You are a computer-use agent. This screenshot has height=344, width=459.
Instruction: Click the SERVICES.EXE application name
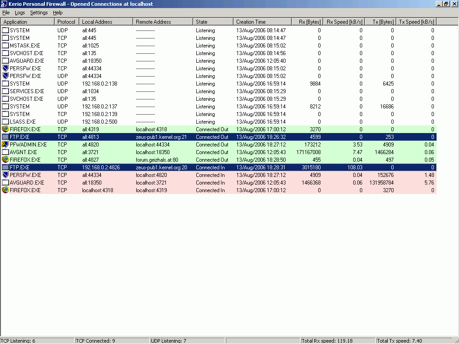point(27,91)
